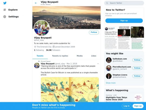Follow Vijay Boyapati from profile header
The width and height of the screenshot is (146, 110).
pyautogui.click(x=94, y=32)
